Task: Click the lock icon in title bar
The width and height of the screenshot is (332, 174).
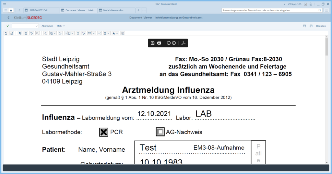Action: tap(311, 4)
